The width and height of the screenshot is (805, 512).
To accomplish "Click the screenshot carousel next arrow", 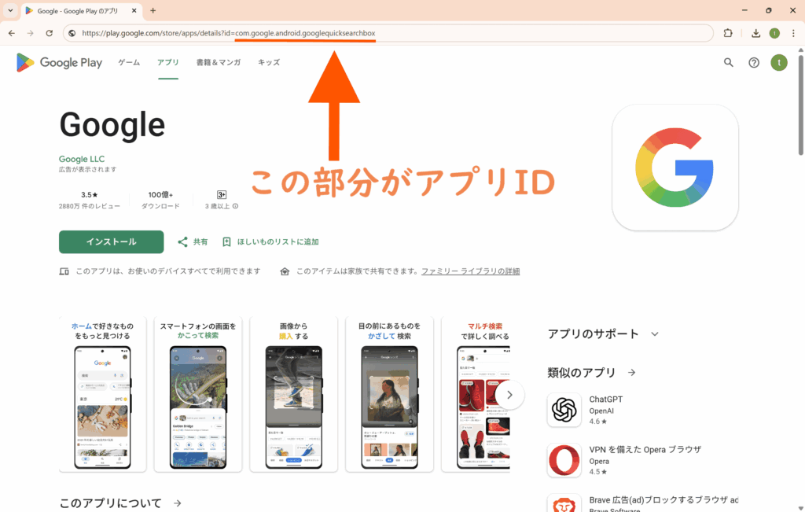I will point(509,395).
